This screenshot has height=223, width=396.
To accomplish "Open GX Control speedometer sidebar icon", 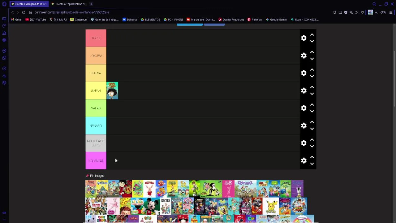I will click(4, 26).
